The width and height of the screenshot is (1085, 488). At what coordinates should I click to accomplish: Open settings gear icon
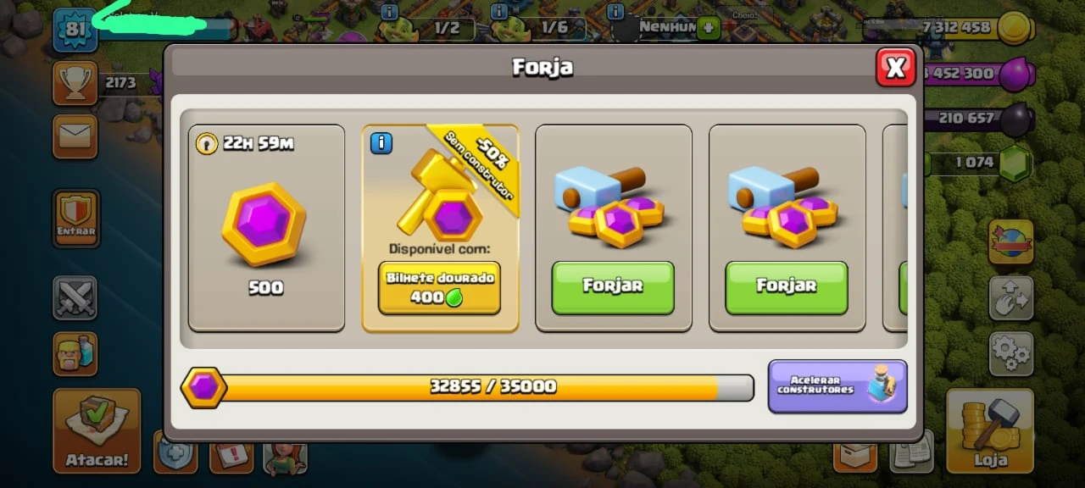coord(1011,354)
